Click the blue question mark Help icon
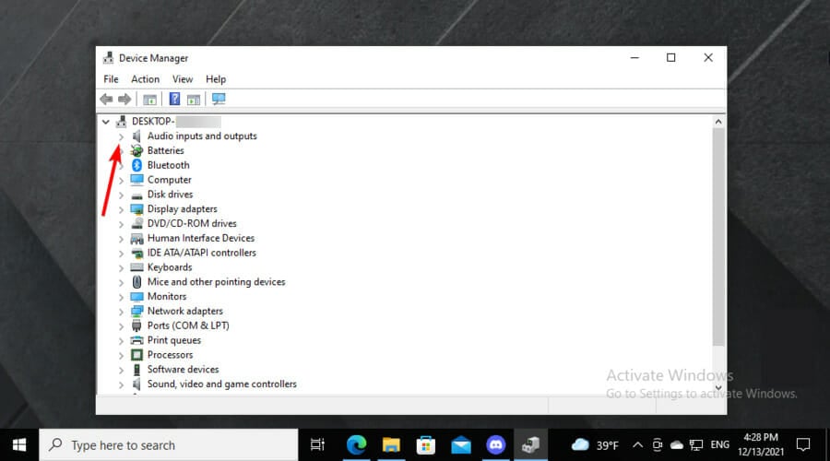This screenshot has height=461, width=830. click(174, 99)
